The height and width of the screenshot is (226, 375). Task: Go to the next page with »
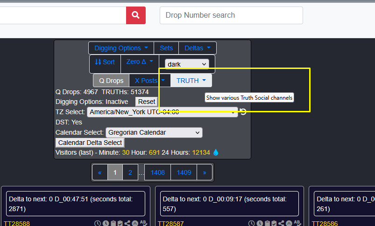[205, 172]
